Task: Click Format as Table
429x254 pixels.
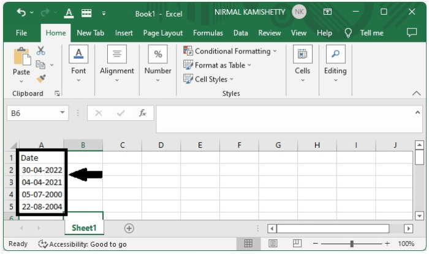Action: [x=217, y=65]
